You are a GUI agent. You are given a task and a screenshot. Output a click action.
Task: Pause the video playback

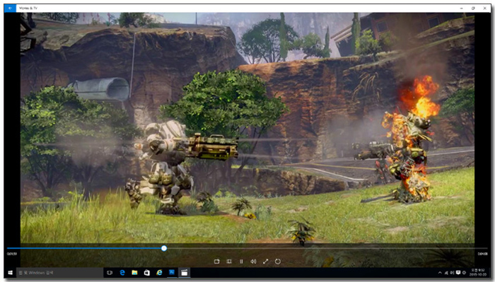click(x=241, y=262)
